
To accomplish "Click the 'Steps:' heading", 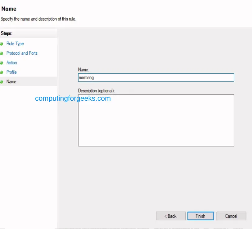I will 7,33.
